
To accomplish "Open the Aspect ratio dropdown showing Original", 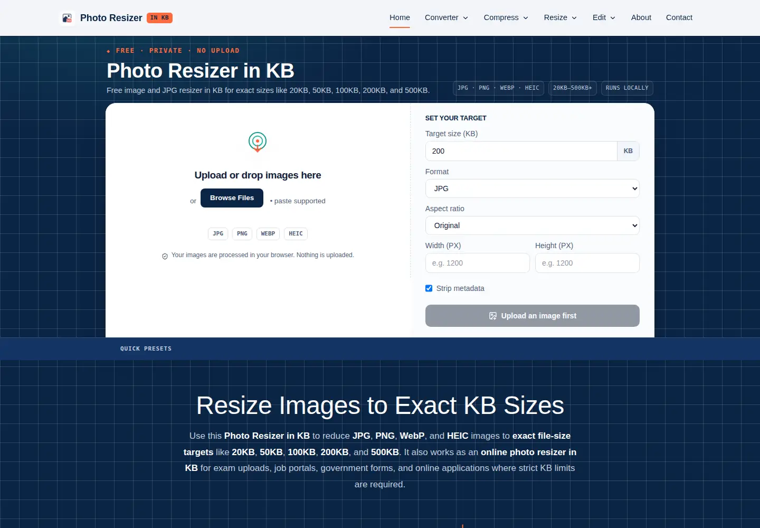I will tap(533, 225).
